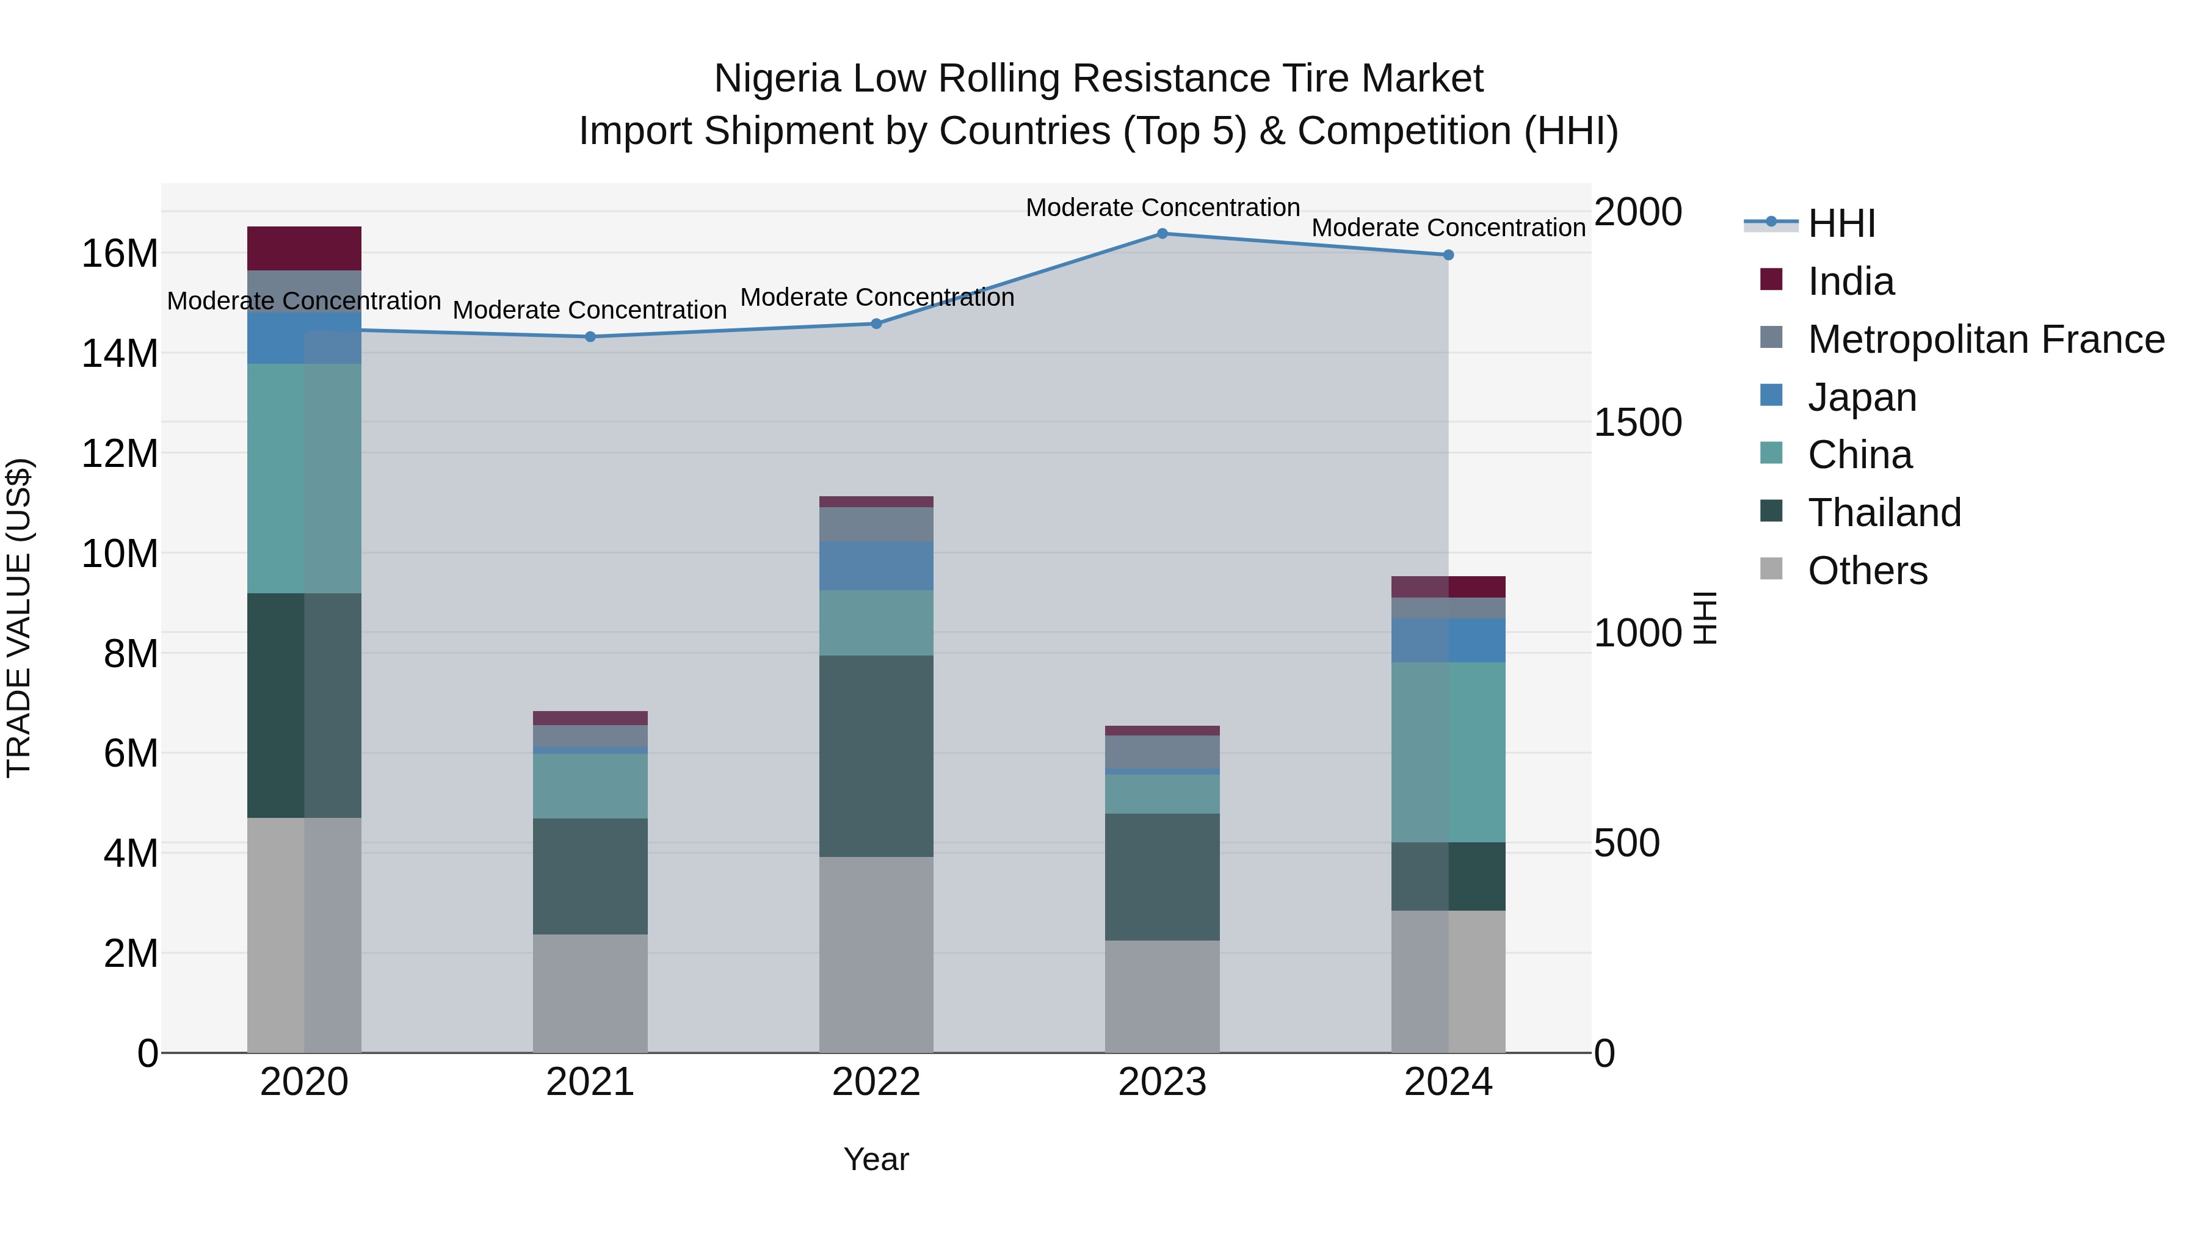Click the 2022 x-axis tick label
The height and width of the screenshot is (1236, 2198).
(876, 1082)
